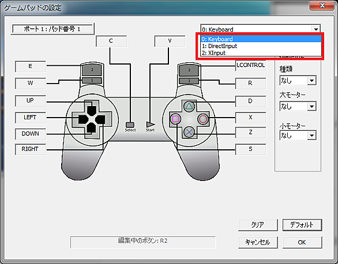The height and width of the screenshot is (264, 338).
Task: Click the Start triangle on the gamepad image
Action: tap(150, 125)
